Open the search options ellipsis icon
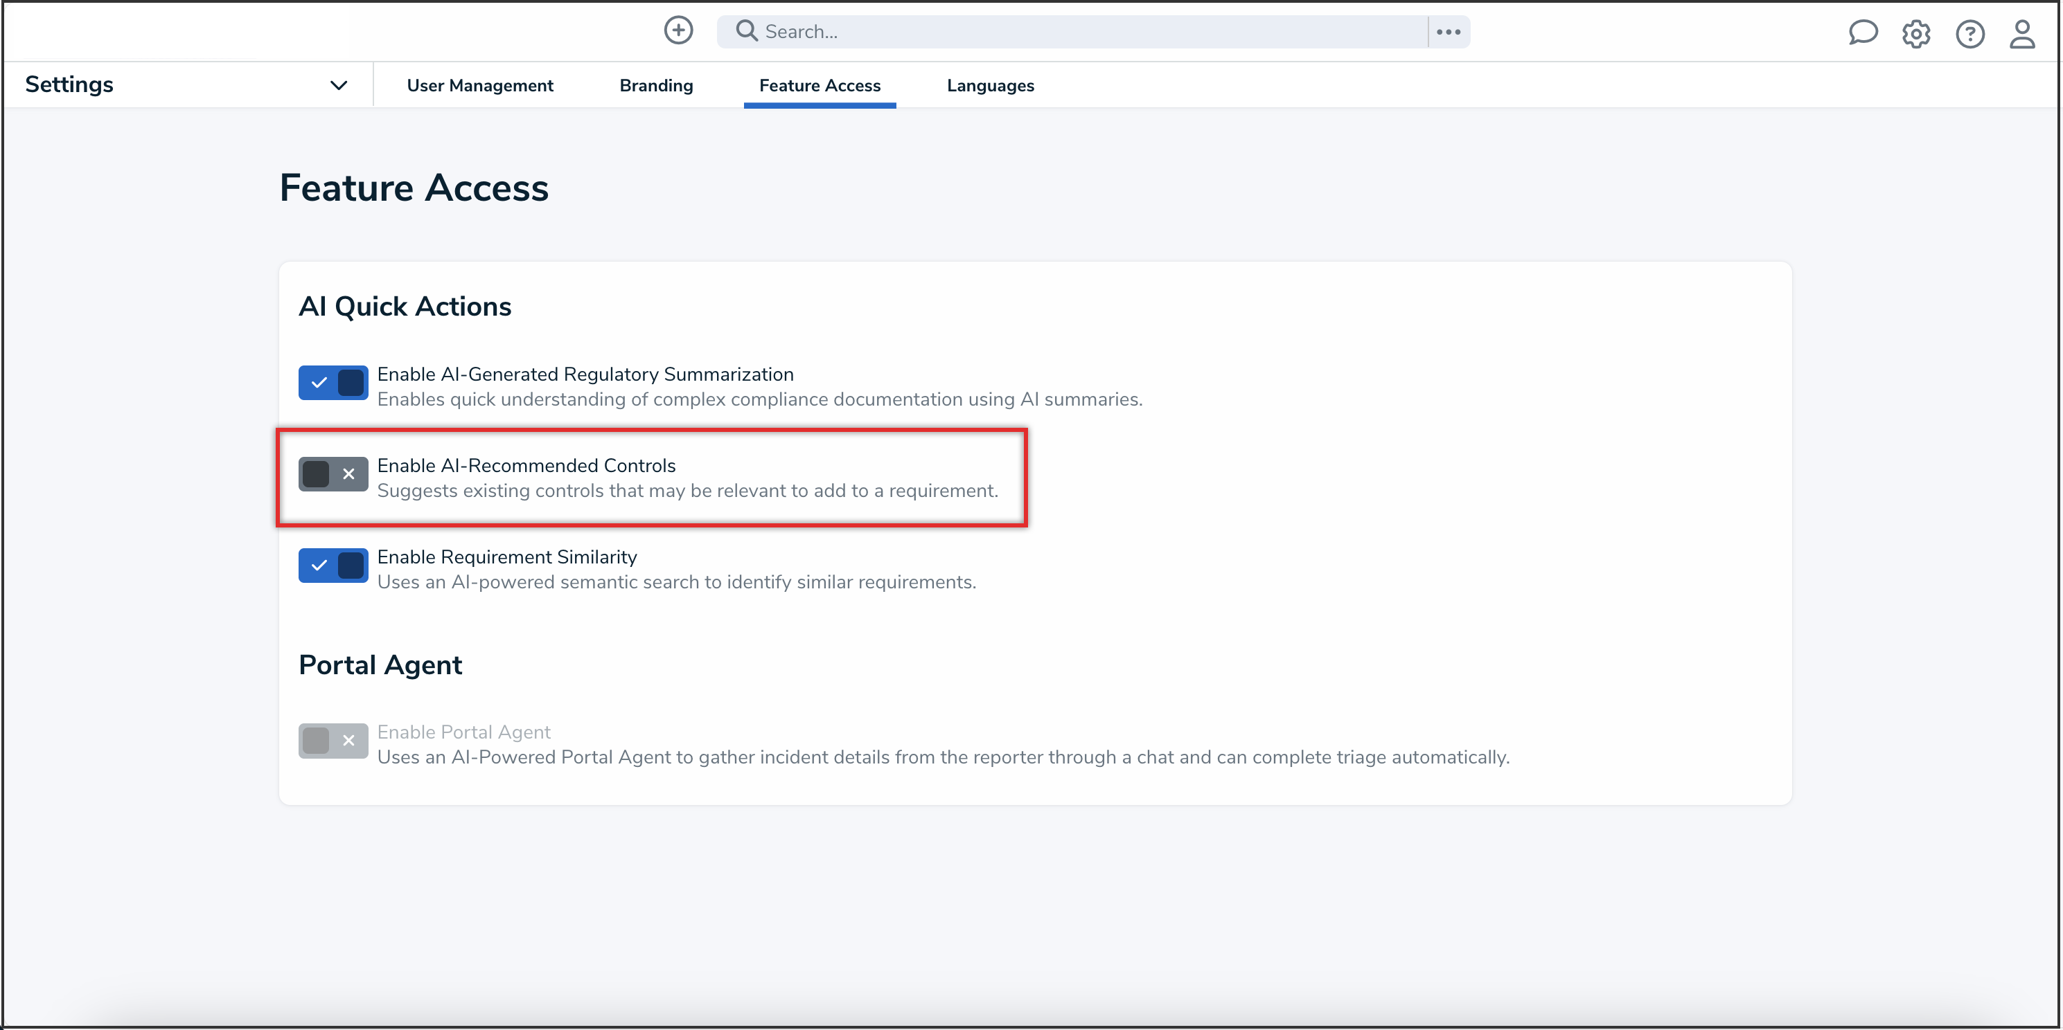Viewport: 2063px width, 1030px height. [1448, 30]
